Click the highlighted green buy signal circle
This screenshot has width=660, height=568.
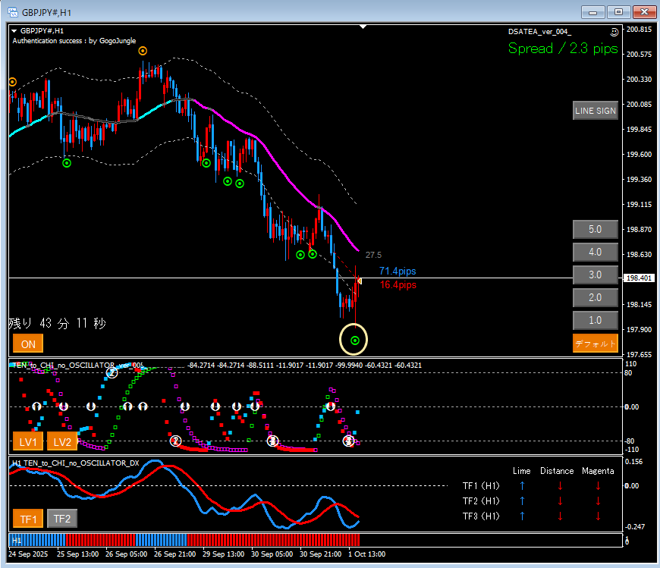[355, 340]
